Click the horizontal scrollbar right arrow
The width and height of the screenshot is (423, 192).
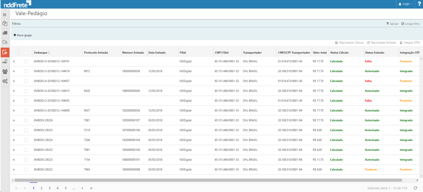pos(417,180)
